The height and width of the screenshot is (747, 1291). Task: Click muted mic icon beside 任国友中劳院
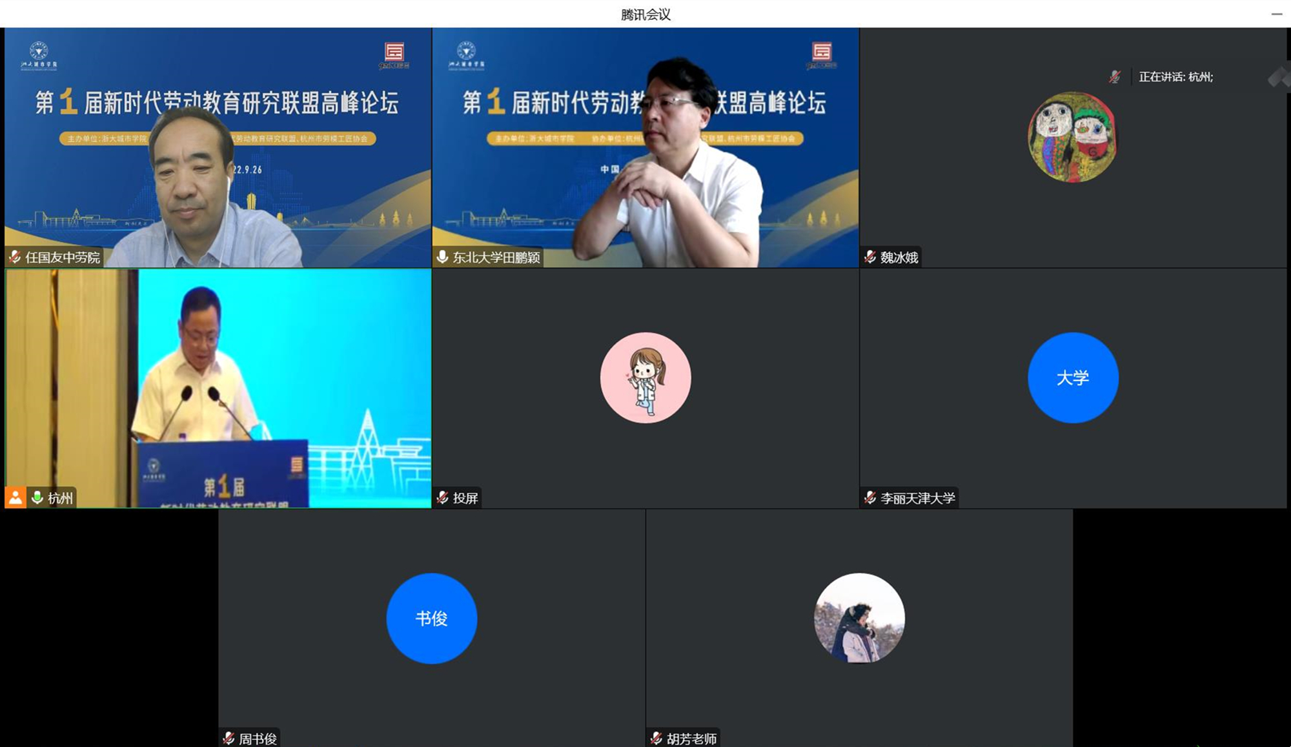point(15,257)
